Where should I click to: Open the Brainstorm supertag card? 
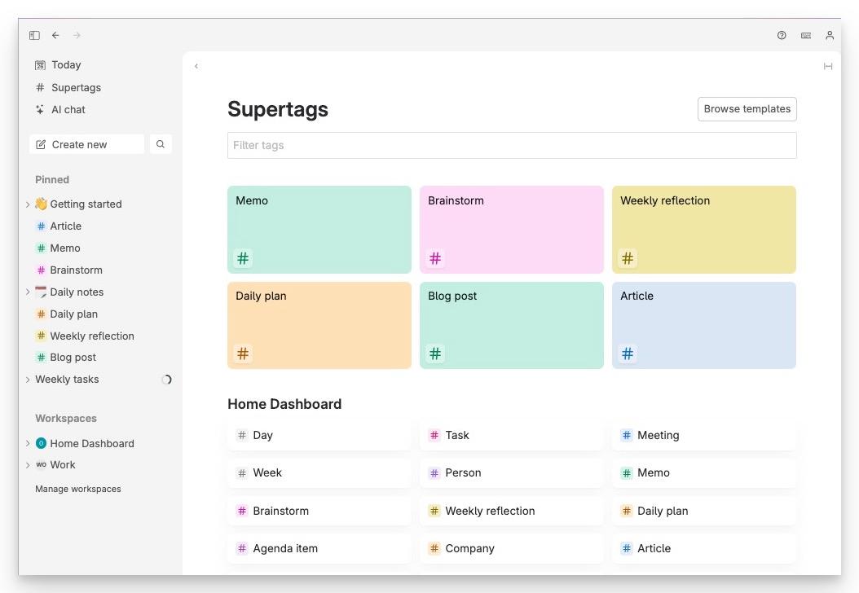click(511, 229)
